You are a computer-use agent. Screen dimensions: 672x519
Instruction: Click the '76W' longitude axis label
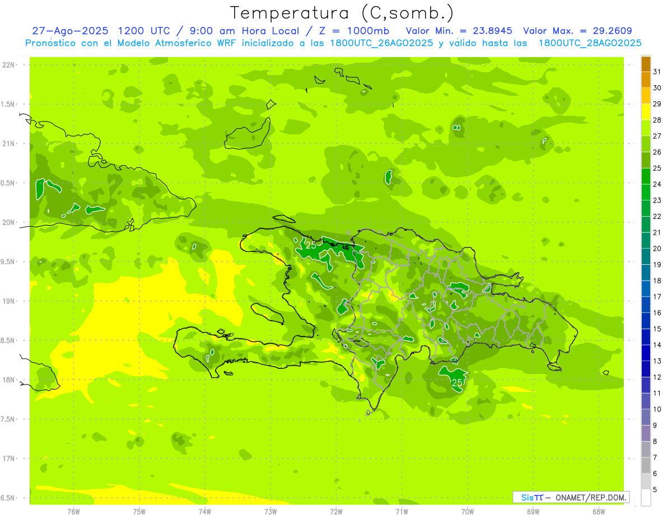coord(73,511)
